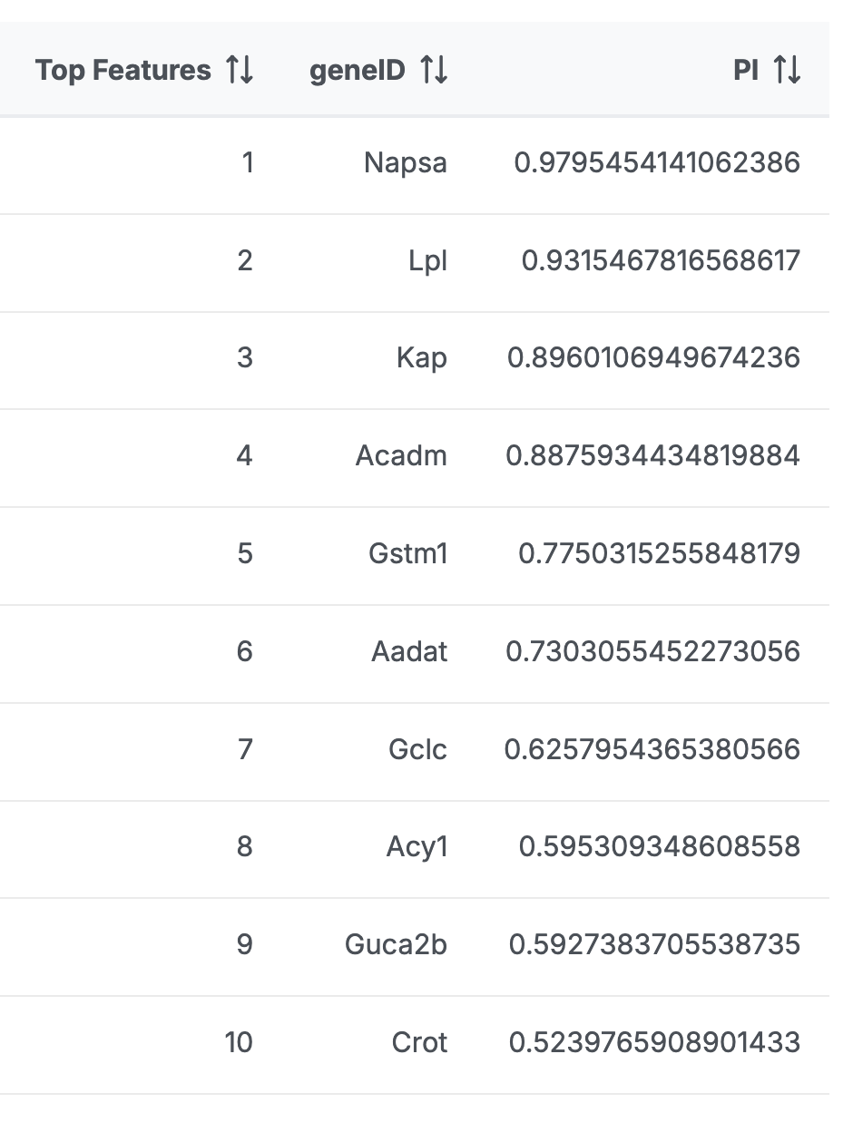The height and width of the screenshot is (1132, 853).
Task: Select the Crot gene cell
Action: tap(419, 1043)
